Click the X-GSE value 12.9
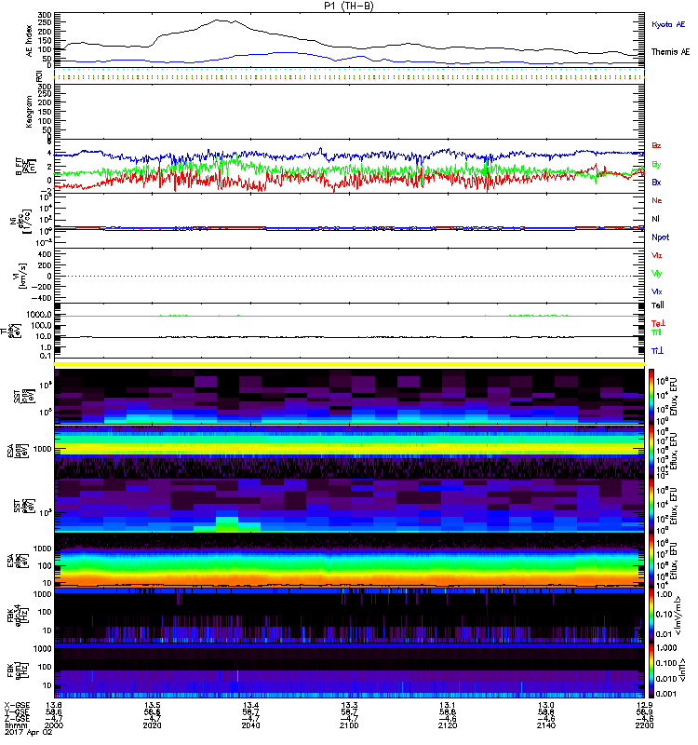This screenshot has height=745, width=698. coord(644,705)
